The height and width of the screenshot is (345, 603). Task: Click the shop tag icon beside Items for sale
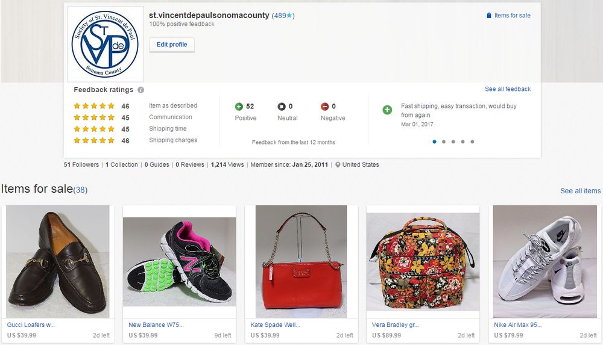489,16
